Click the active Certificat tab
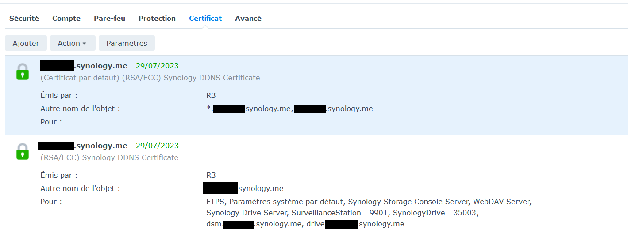This screenshot has width=628, height=236. click(205, 19)
